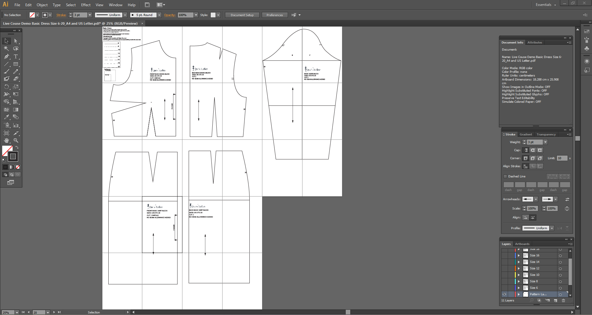The image size is (592, 315).
Task: Toggle visibility of the Size 12 layer
Action: coord(504,268)
